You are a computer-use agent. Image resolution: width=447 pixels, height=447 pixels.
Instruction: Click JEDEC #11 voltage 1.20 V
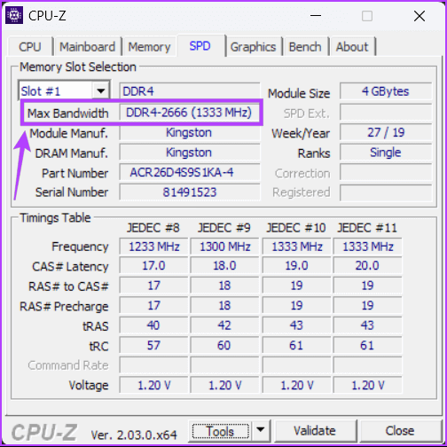(368, 385)
